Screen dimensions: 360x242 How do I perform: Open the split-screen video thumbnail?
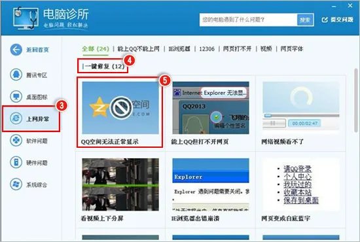point(120,184)
